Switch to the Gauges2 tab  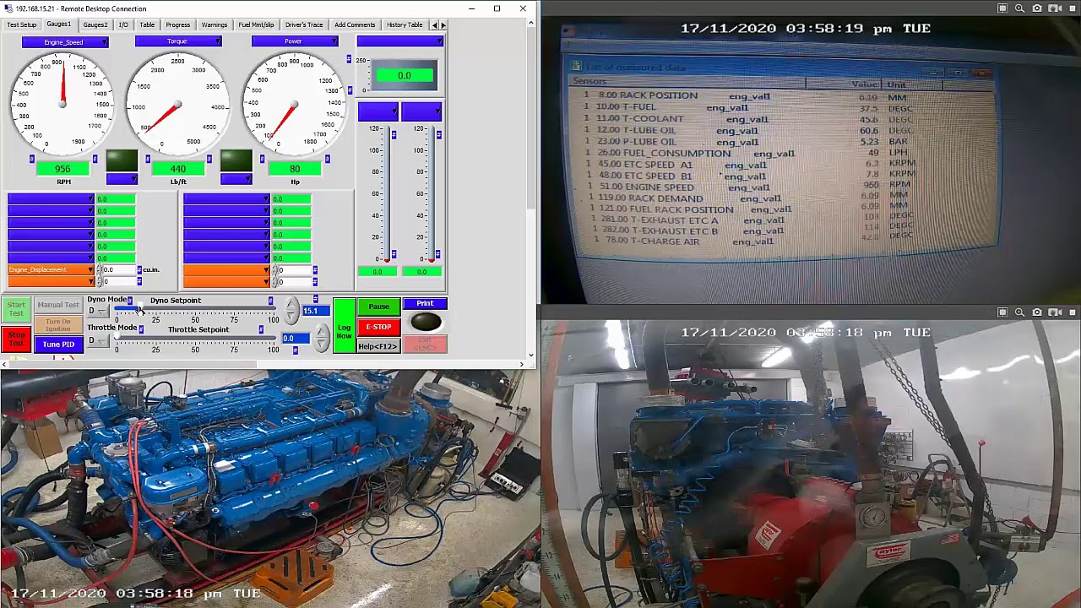(95, 24)
